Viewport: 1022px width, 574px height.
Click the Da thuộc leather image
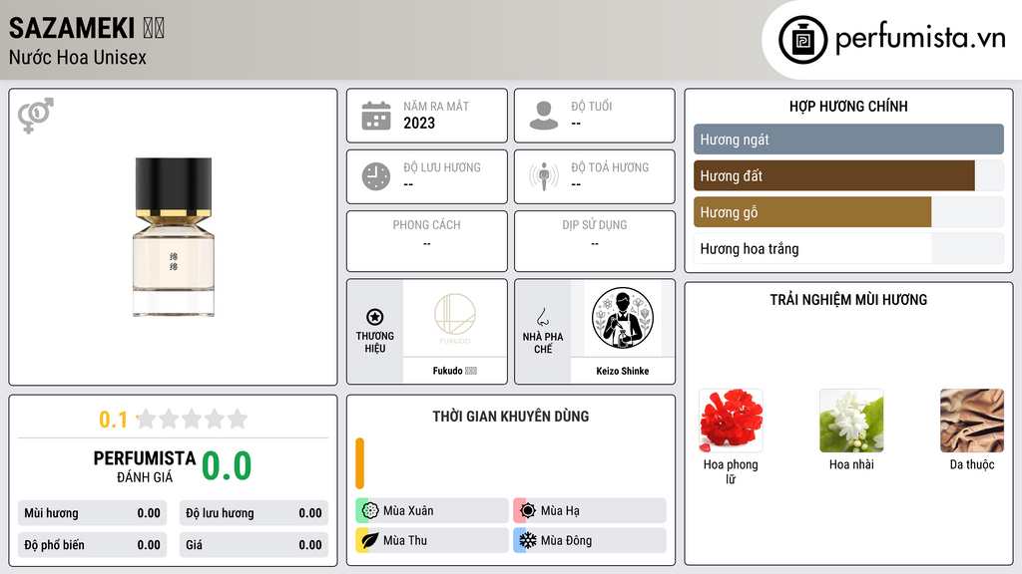click(972, 421)
